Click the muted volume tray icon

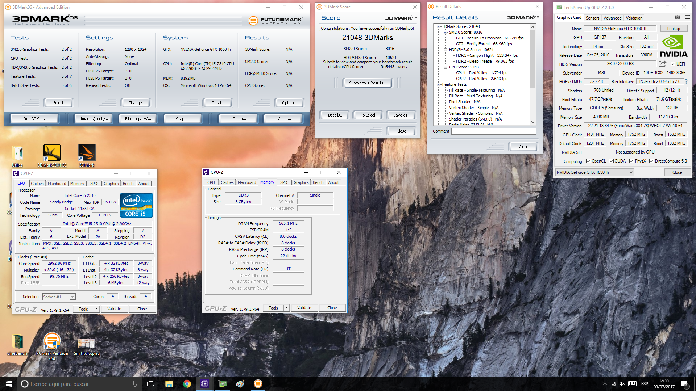click(x=622, y=384)
